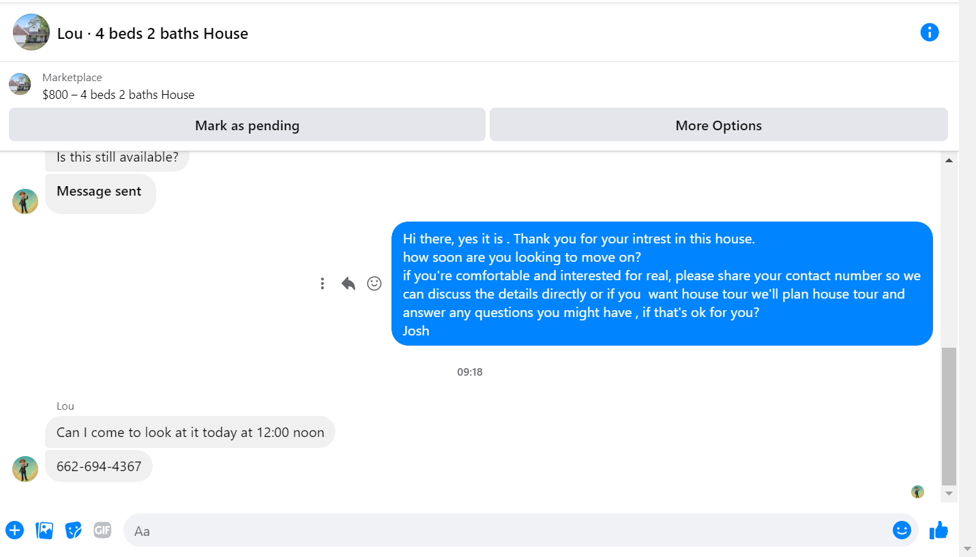Choose a sticker from the sticker icon
Viewport: 976px width, 557px height.
[x=74, y=530]
